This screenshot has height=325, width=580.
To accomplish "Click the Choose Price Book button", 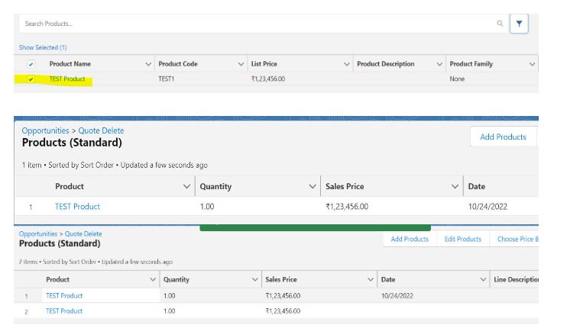I will (x=517, y=239).
